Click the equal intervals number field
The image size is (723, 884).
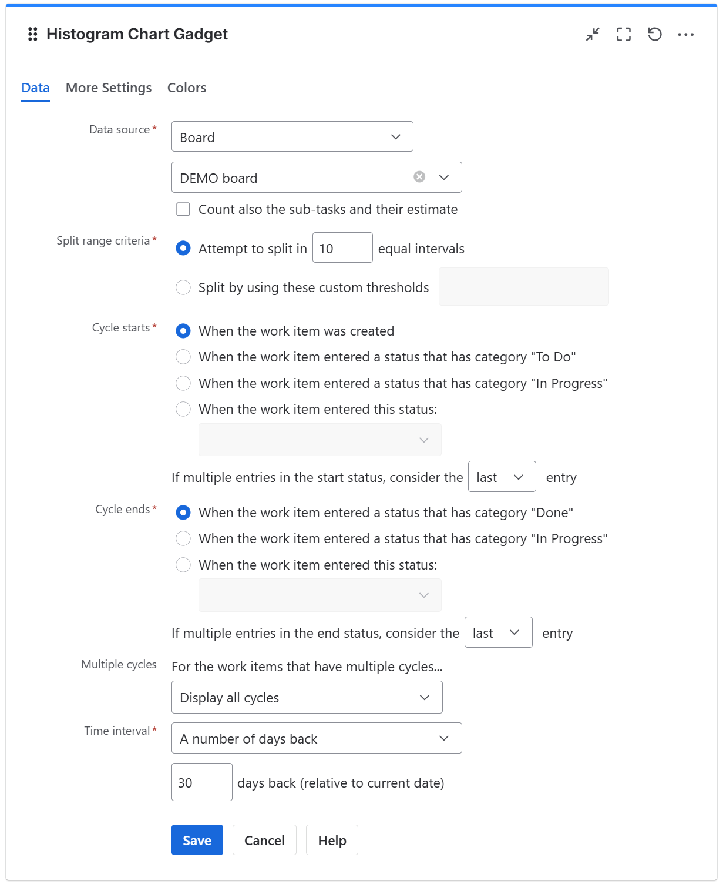pos(342,247)
